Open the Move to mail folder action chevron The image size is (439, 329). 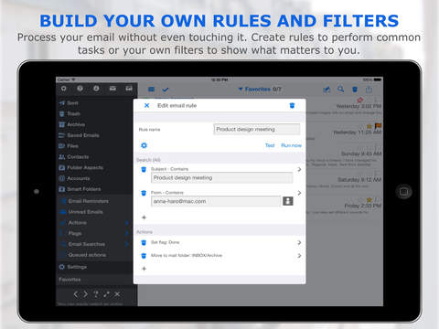click(299, 256)
